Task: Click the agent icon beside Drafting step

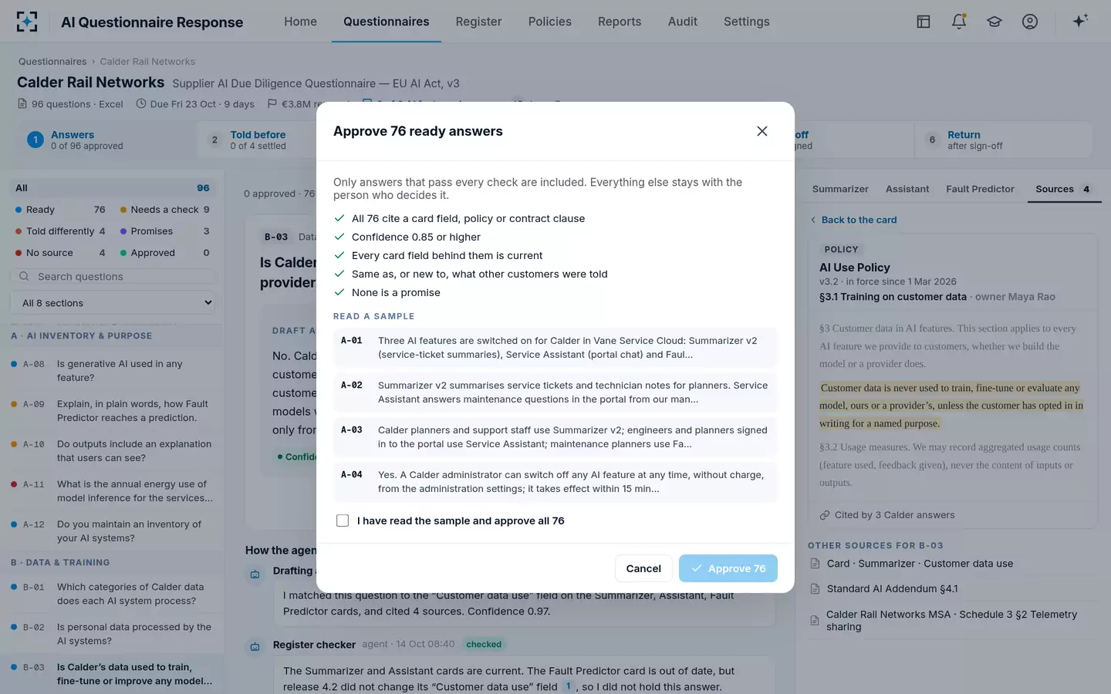Action: 255,574
